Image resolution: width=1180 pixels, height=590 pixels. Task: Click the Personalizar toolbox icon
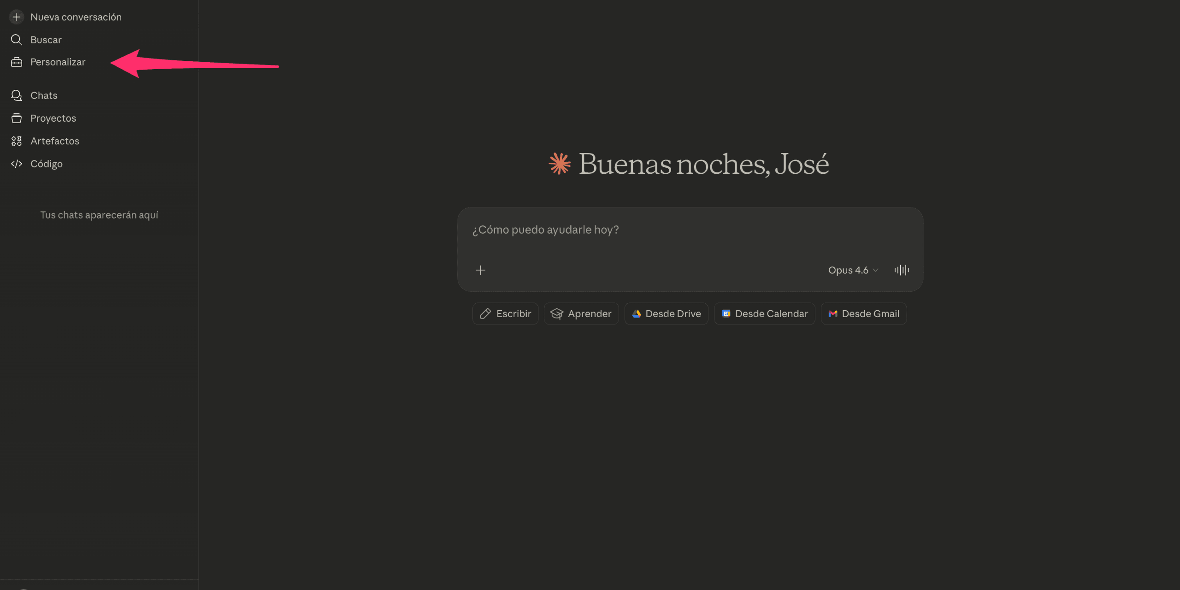[17, 62]
